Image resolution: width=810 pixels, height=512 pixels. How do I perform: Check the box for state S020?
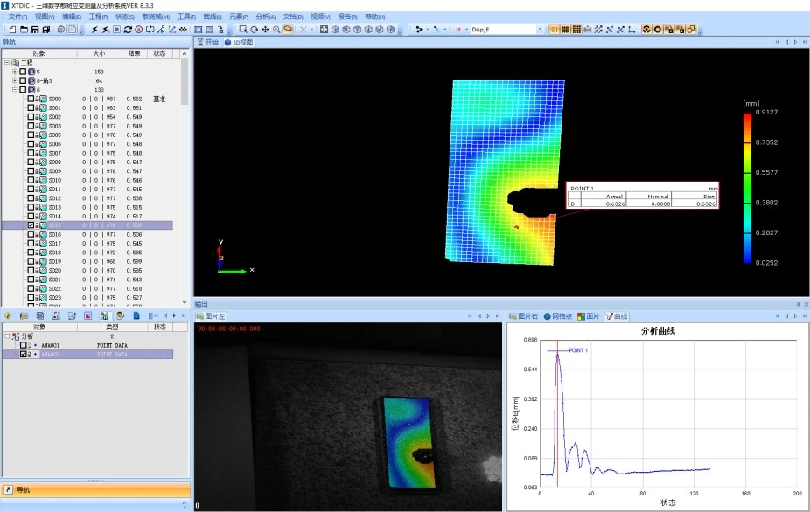[x=31, y=271]
